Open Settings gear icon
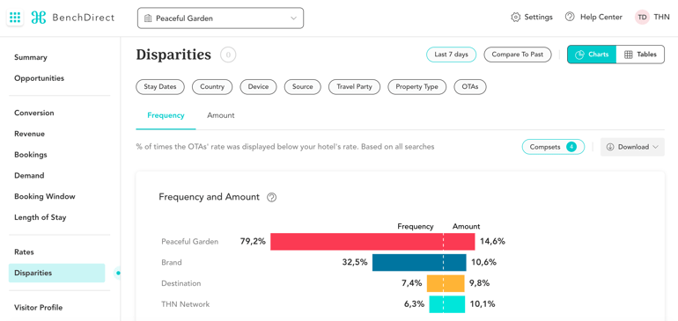This screenshot has height=321, width=678. click(515, 18)
